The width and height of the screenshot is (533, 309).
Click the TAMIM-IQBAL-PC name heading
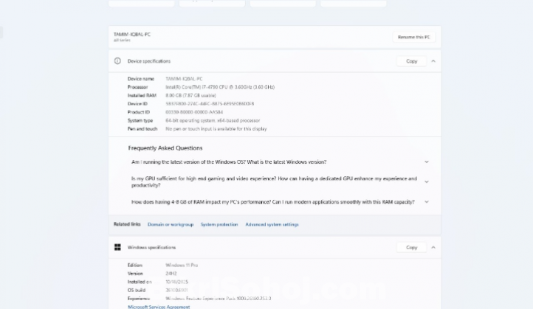tap(132, 34)
